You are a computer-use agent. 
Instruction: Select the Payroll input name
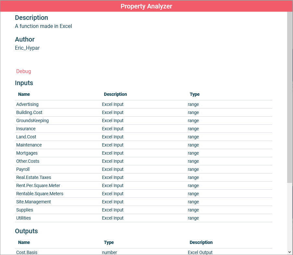[23, 169]
